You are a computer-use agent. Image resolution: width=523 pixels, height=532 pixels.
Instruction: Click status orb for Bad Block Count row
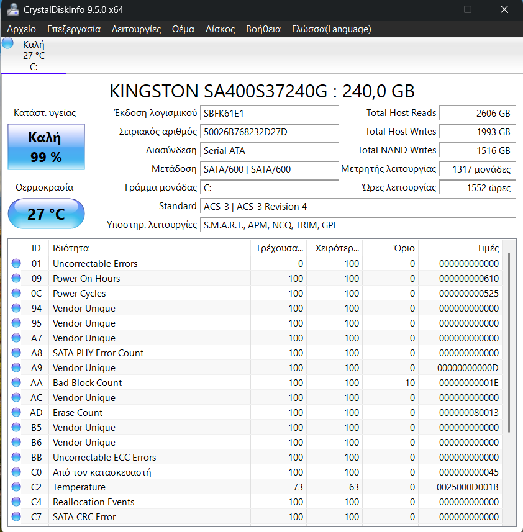(16, 383)
